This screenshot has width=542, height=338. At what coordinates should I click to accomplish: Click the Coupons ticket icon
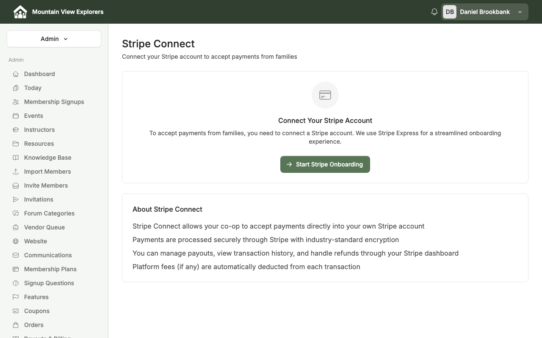pos(16,311)
